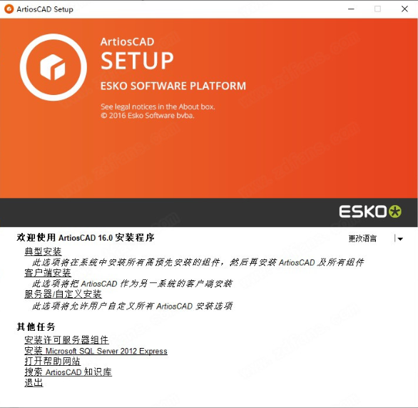
Task: Install Microsoft SQL Server 2012 Express
Action: [x=96, y=351]
